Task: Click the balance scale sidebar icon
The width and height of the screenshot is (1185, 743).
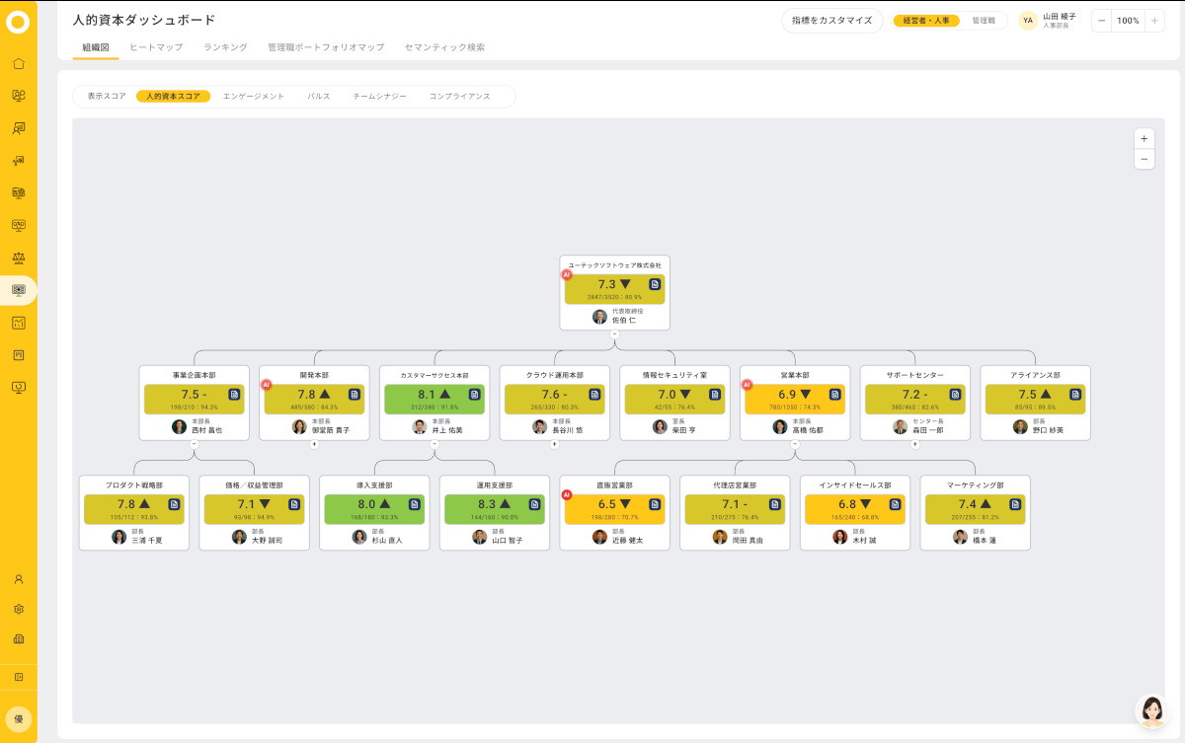Action: pyautogui.click(x=18, y=257)
